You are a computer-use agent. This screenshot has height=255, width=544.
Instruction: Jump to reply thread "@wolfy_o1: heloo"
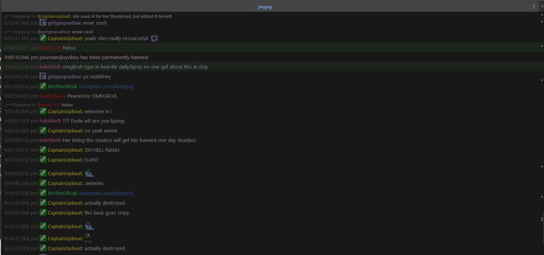pyautogui.click(x=55, y=105)
